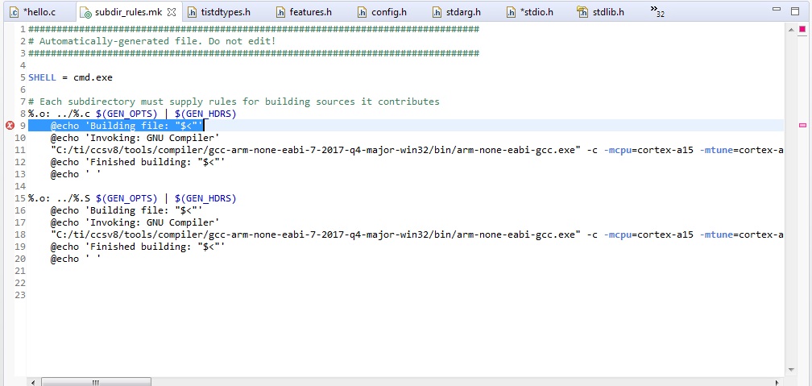812x386 pixels.
Task: Minimize the editor area
Action: [x=777, y=10]
